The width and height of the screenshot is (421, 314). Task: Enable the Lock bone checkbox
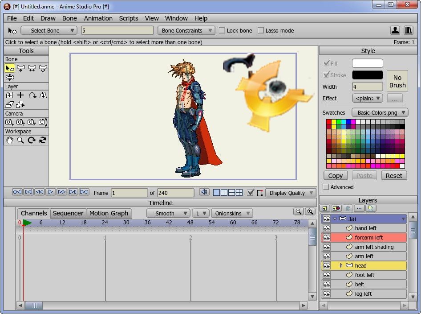coord(222,31)
